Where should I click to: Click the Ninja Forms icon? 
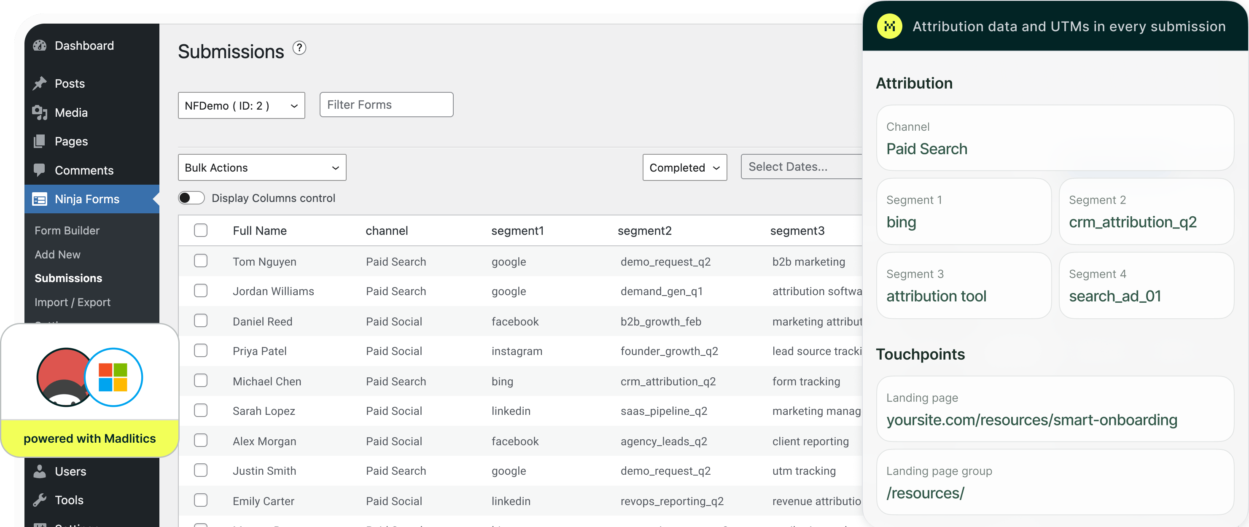click(40, 199)
